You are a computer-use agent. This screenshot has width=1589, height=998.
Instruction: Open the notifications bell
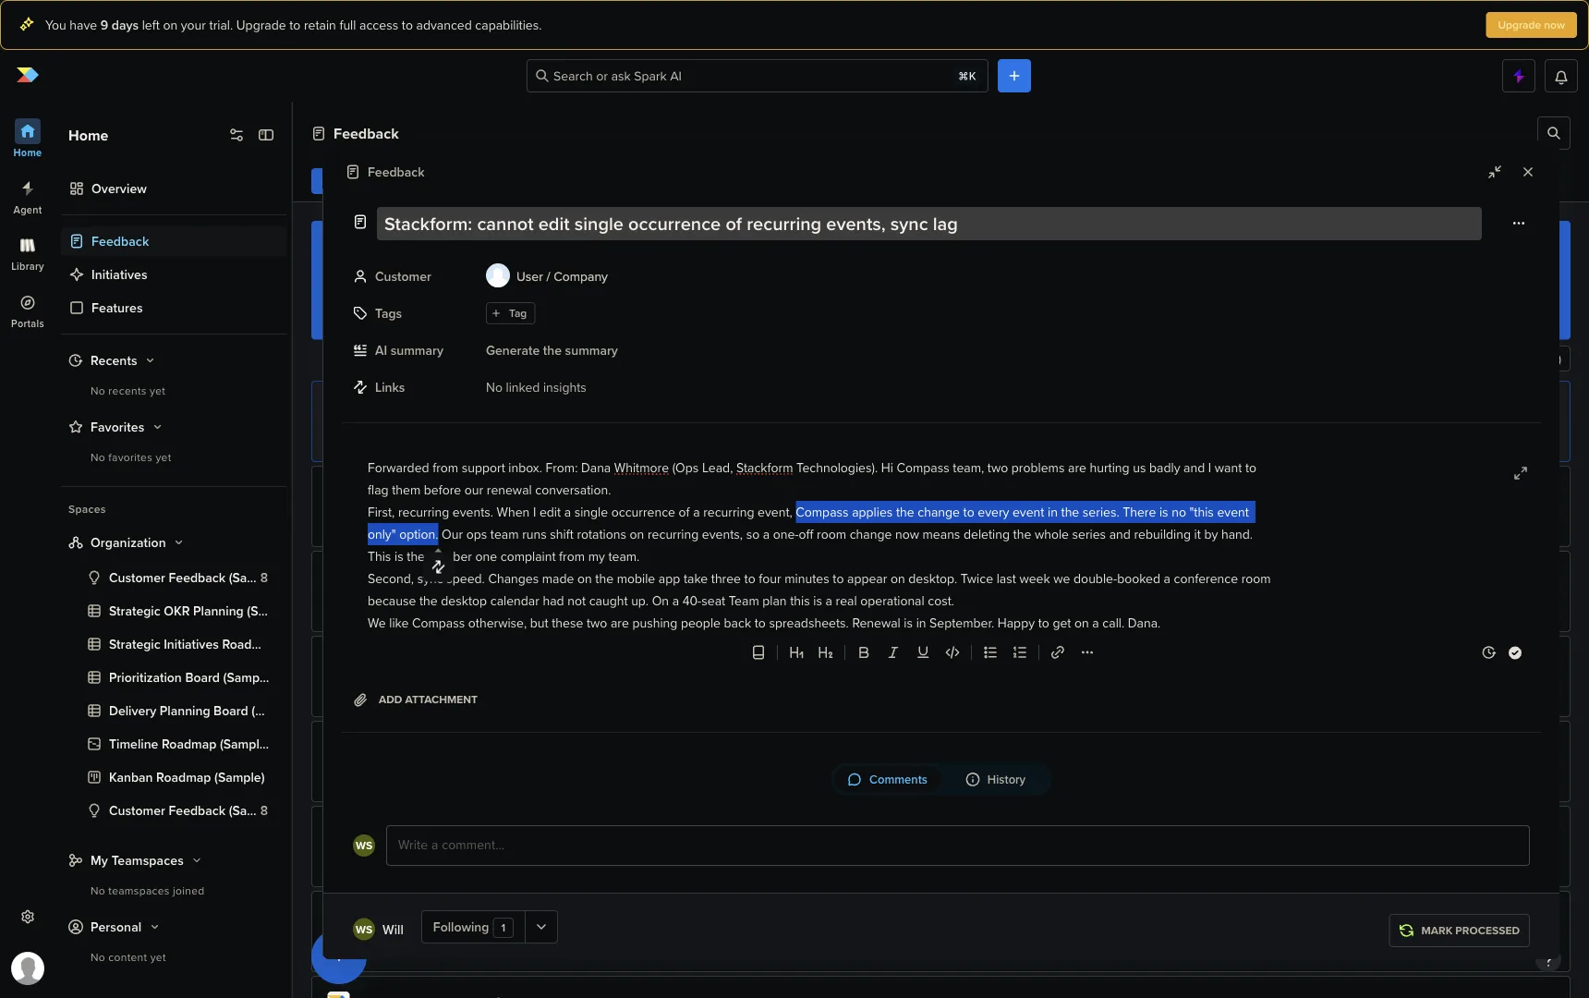[x=1560, y=77]
